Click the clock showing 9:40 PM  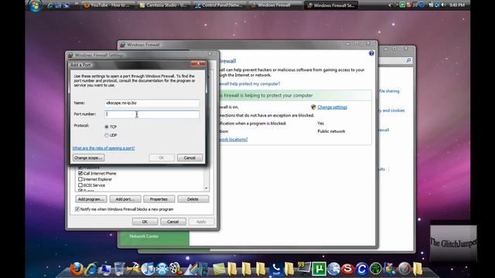tap(457, 5)
